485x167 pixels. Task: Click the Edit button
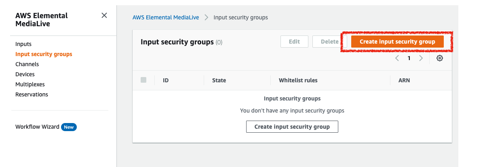click(x=294, y=42)
